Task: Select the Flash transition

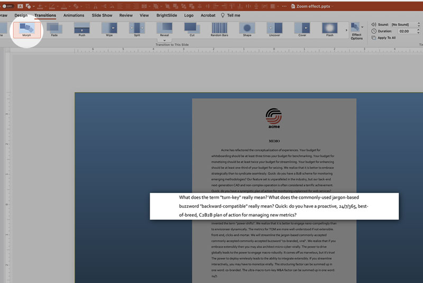Action: (x=329, y=30)
